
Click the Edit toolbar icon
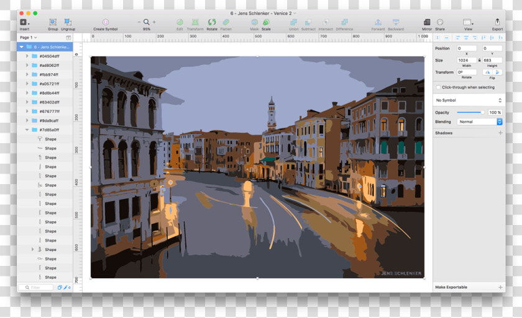tap(180, 22)
